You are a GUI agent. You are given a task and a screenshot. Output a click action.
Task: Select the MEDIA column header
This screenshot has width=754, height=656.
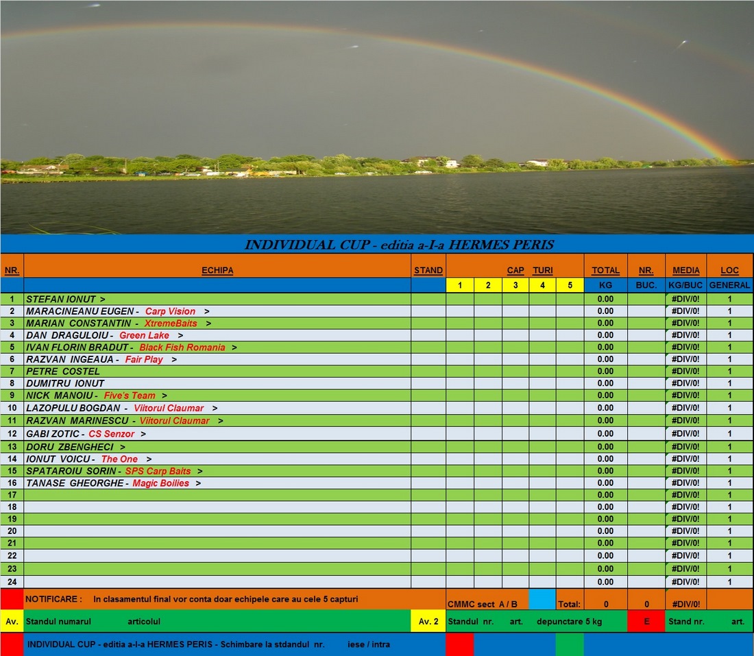[685, 271]
